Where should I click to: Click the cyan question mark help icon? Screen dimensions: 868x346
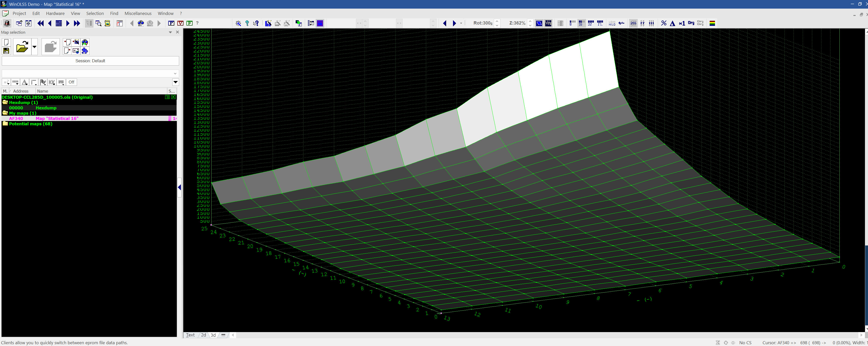pos(247,23)
